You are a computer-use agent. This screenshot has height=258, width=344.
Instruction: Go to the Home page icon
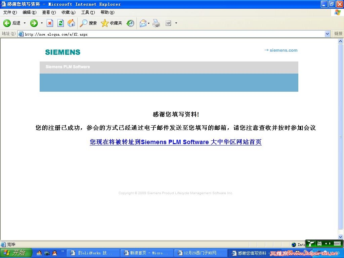point(71,23)
